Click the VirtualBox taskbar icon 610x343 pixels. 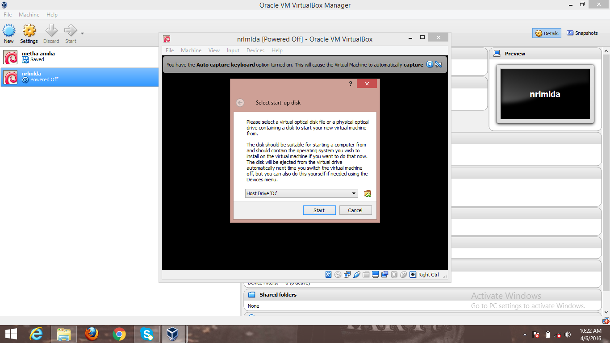pyautogui.click(x=174, y=334)
